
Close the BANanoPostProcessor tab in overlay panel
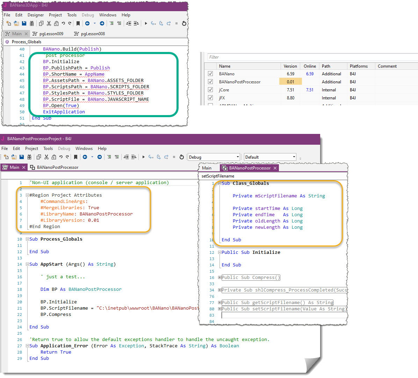[x=275, y=168]
